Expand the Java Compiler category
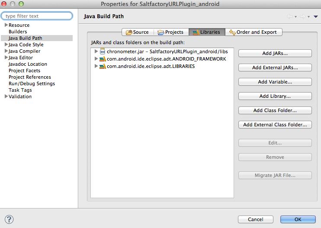Image resolution: width=321 pixels, height=228 pixels. [6, 51]
